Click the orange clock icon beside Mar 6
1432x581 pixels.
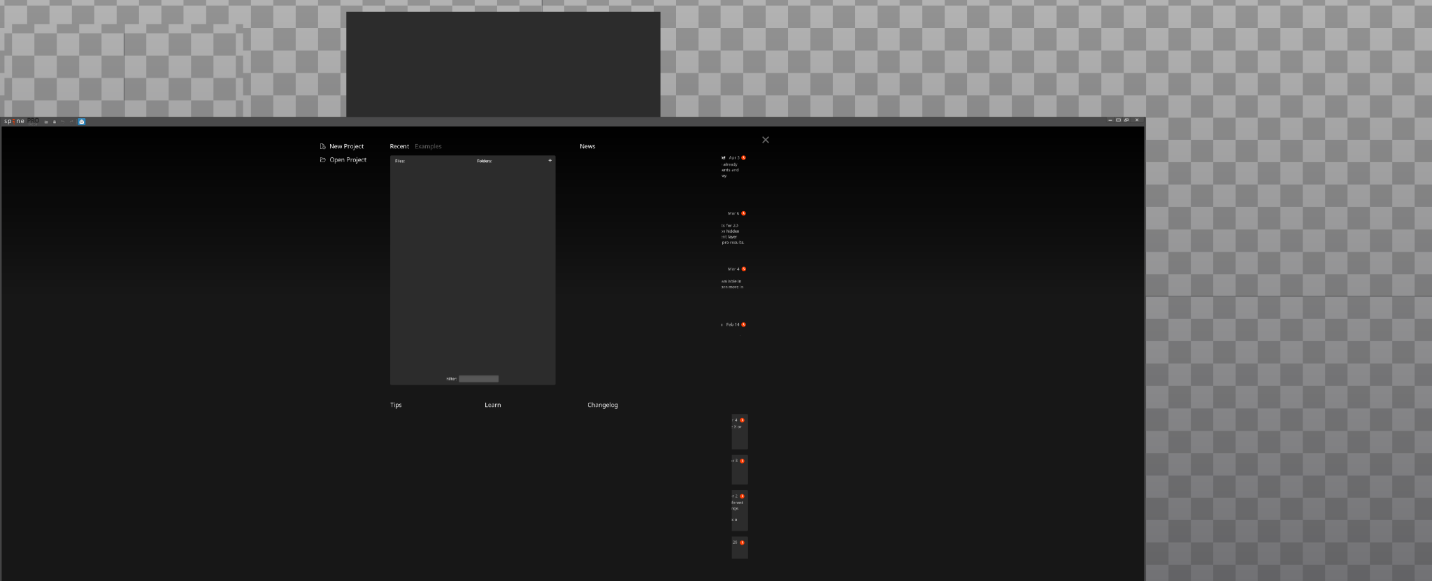(x=743, y=213)
